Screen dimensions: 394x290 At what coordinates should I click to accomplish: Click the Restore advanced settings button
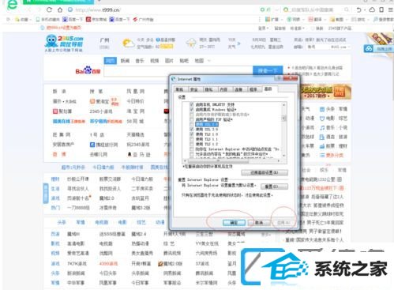pyautogui.click(x=265, y=172)
